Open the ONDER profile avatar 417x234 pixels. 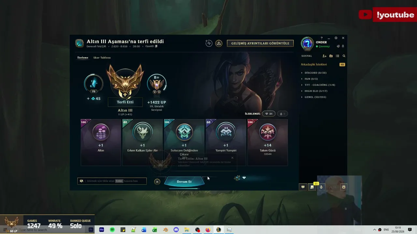click(x=307, y=44)
